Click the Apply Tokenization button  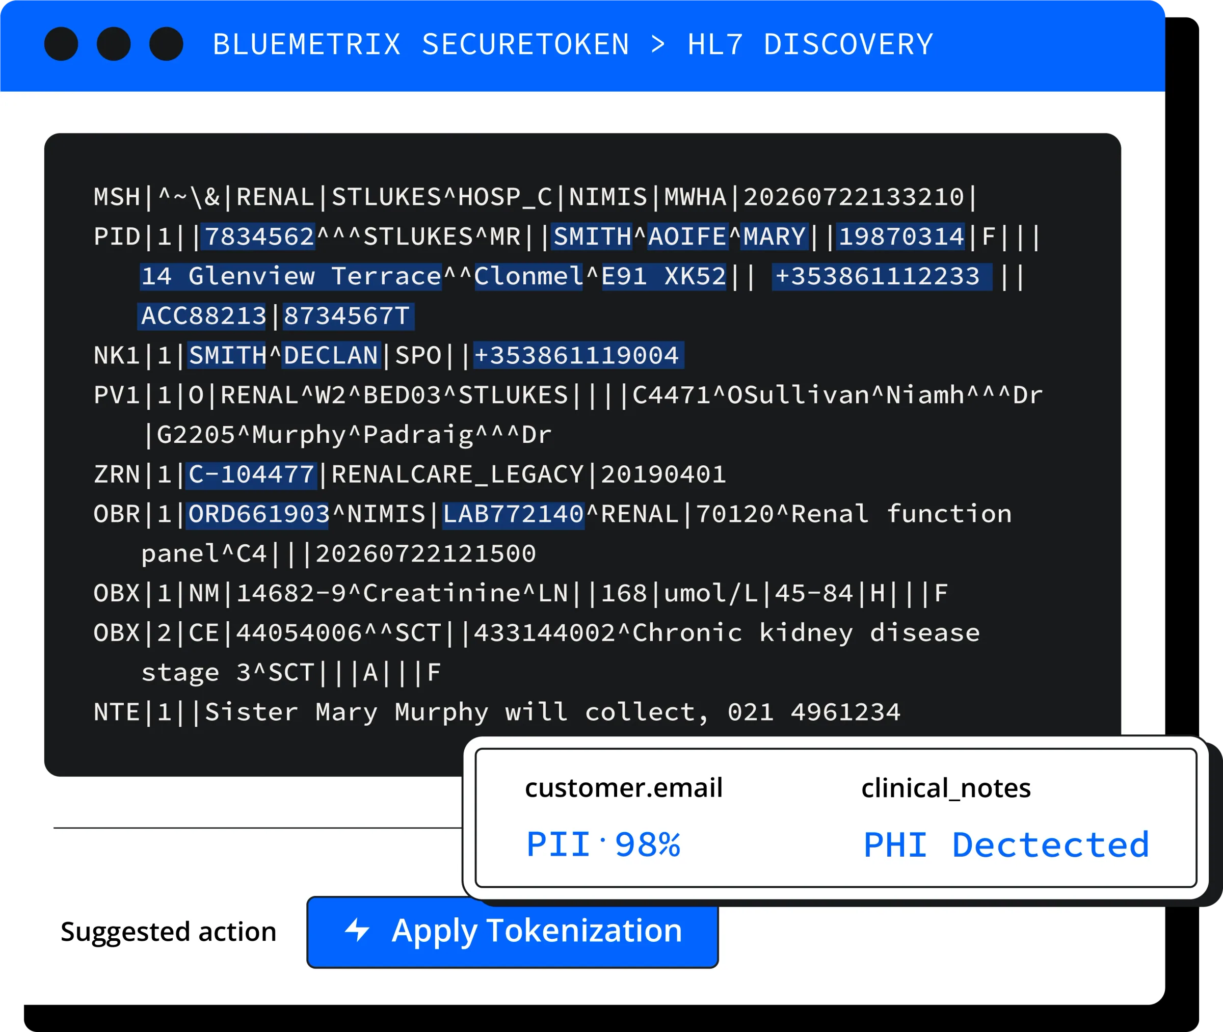(x=512, y=932)
